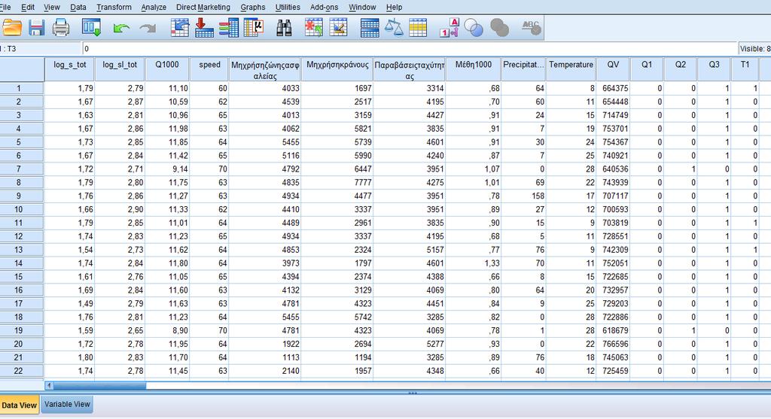771x419 pixels.
Task: Open the Add-ons menu
Action: pyautogui.click(x=324, y=7)
